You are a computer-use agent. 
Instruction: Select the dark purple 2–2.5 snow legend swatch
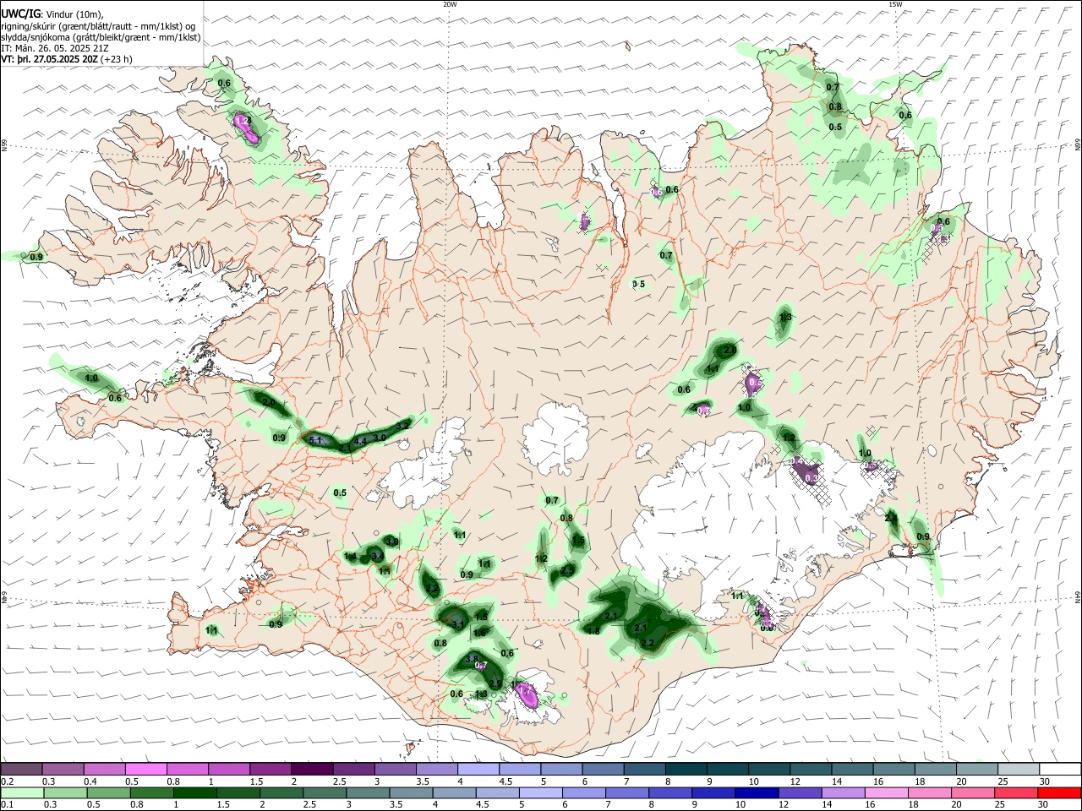313,769
